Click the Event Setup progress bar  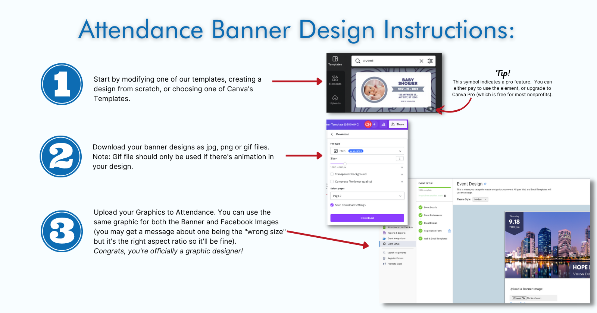click(434, 187)
